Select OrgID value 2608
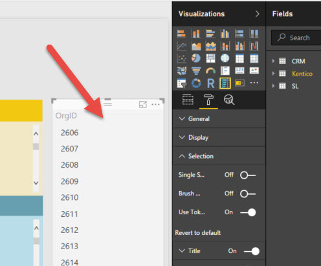The image size is (321, 266). coord(69,165)
